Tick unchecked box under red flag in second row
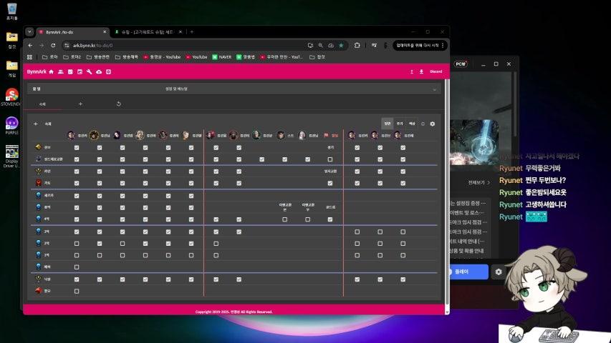This screenshot has height=343, width=611. (330, 159)
